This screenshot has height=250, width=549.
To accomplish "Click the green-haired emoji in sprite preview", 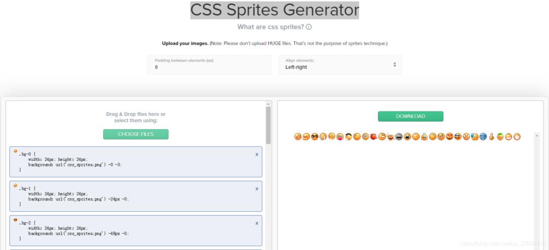I will pyautogui.click(x=500, y=137).
